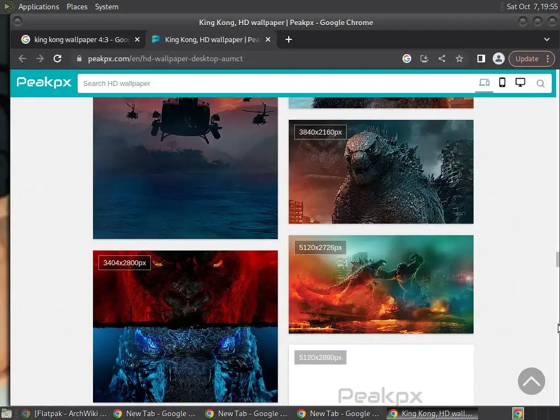The height and width of the screenshot is (420, 560).
Task: Click the clock showing Sat Oct 7, 19:55
Action: pyautogui.click(x=532, y=7)
